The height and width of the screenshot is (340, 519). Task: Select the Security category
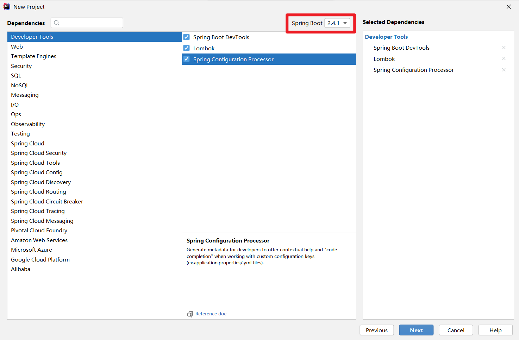94,66
